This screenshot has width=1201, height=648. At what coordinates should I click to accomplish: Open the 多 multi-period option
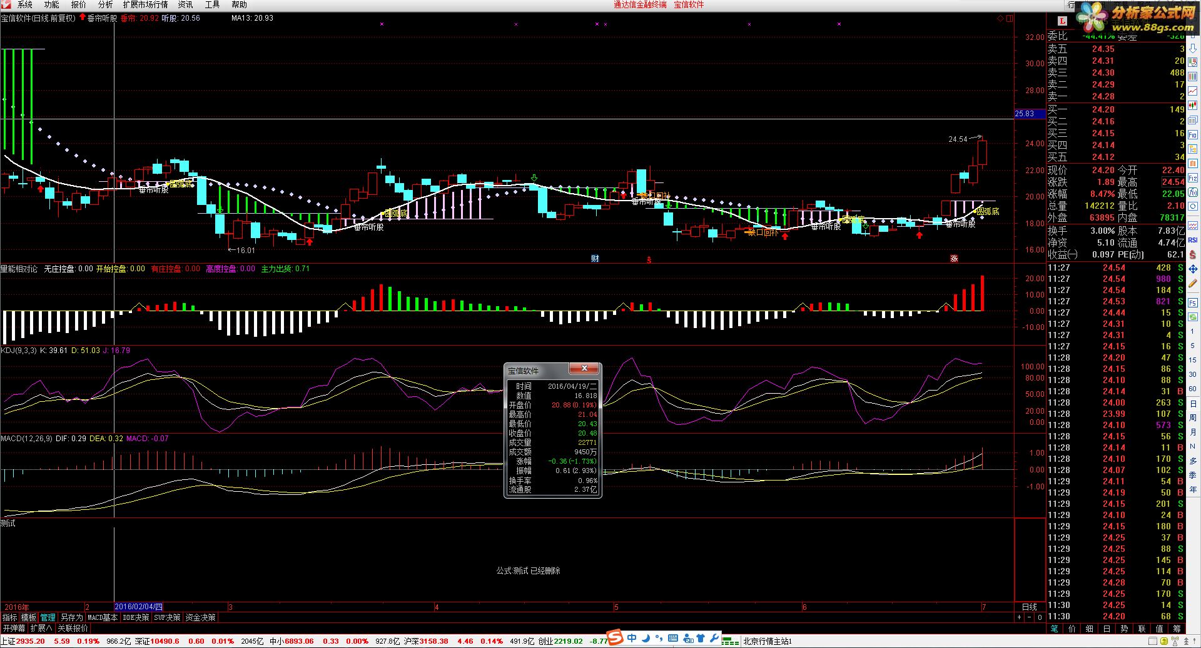[1193, 461]
